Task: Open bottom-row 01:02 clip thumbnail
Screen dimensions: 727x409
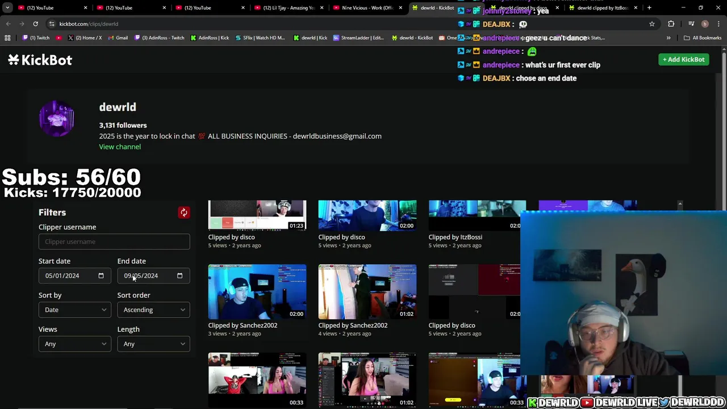Action: [367, 380]
